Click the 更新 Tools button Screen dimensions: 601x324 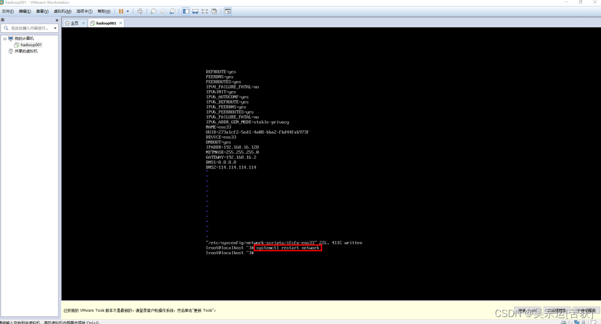coord(528,311)
